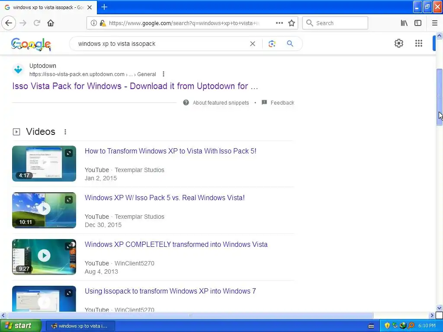
Task: Click the security shield tray icon
Action: click(387, 326)
